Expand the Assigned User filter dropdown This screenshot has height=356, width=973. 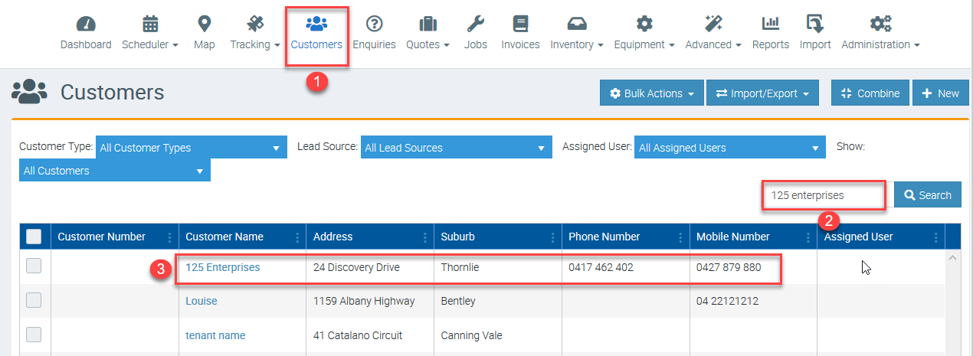click(729, 148)
